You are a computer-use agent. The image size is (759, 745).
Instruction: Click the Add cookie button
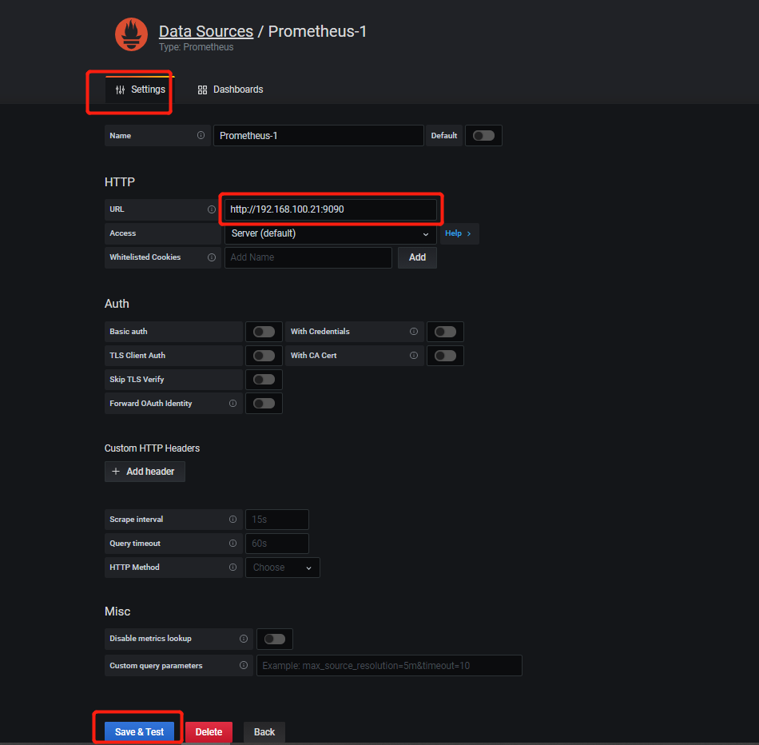point(417,257)
